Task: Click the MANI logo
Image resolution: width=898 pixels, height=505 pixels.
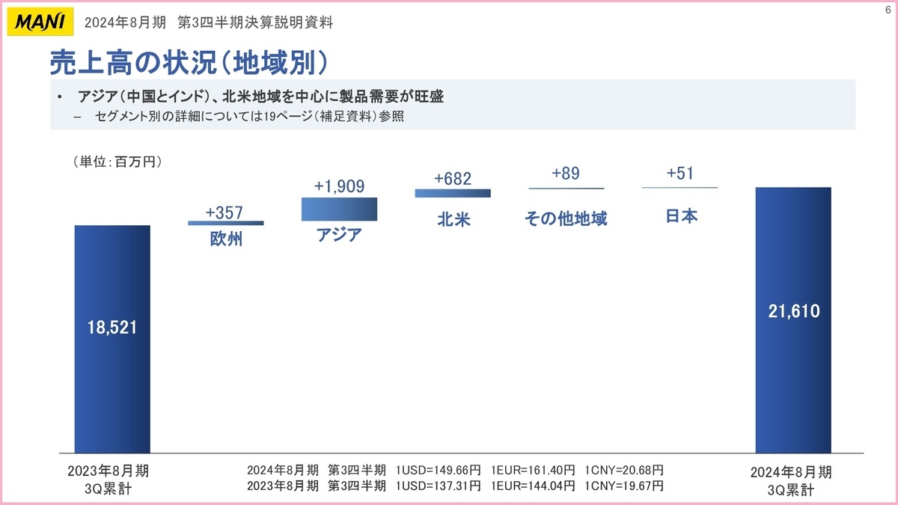Action: (42, 22)
